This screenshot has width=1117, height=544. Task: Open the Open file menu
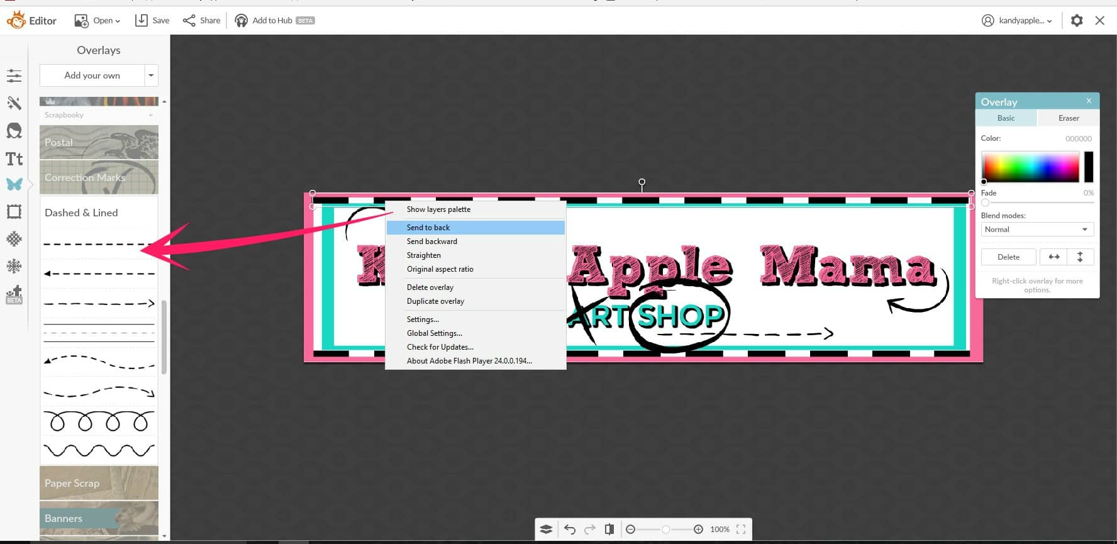point(97,20)
